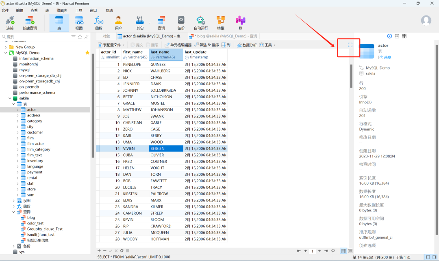This screenshot has width=439, height=261.
Task: Show the object information panel icon
Action: tap(389, 36)
